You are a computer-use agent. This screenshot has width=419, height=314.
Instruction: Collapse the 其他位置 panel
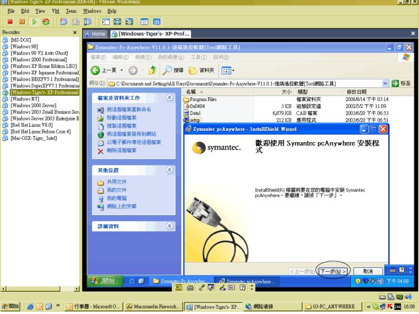(x=169, y=170)
